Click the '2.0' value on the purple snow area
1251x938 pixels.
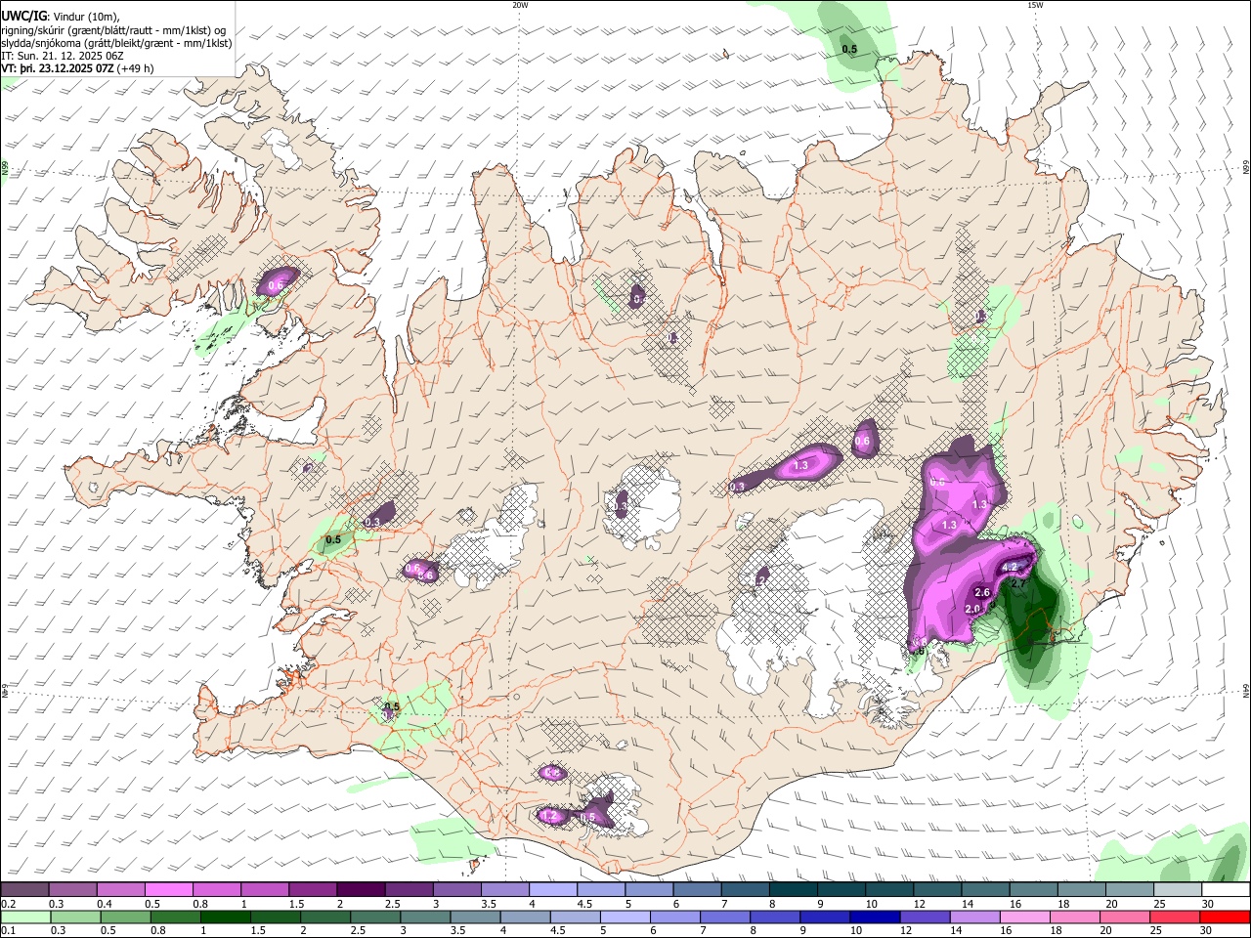pos(972,609)
